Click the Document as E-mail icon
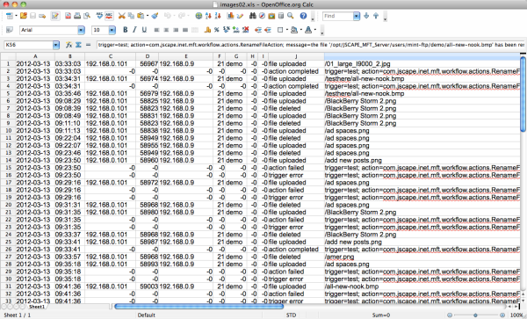Image resolution: width=527 pixels, height=319 pixels. (42, 16)
